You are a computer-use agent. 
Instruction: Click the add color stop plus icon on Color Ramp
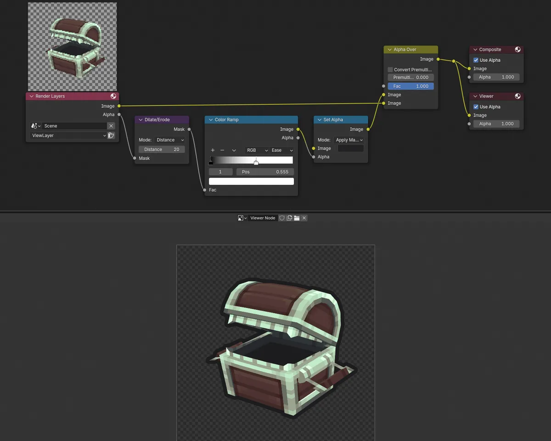point(212,150)
